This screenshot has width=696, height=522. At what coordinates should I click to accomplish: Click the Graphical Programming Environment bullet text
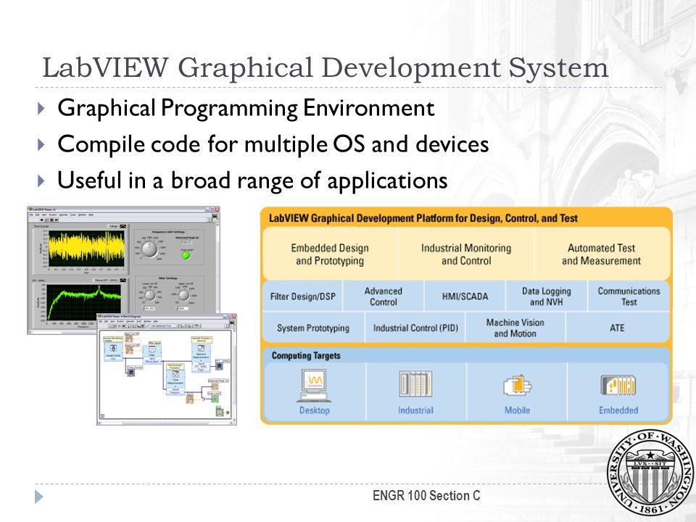tap(246, 108)
